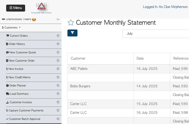Viewport: 189px width, 124px height.
Task: Open the Order Planner page
Action: [x=18, y=85]
